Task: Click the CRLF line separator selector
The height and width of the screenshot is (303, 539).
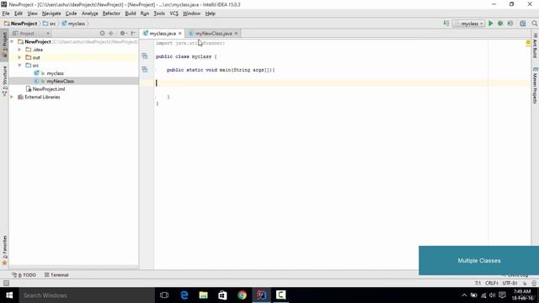Action: point(492,283)
